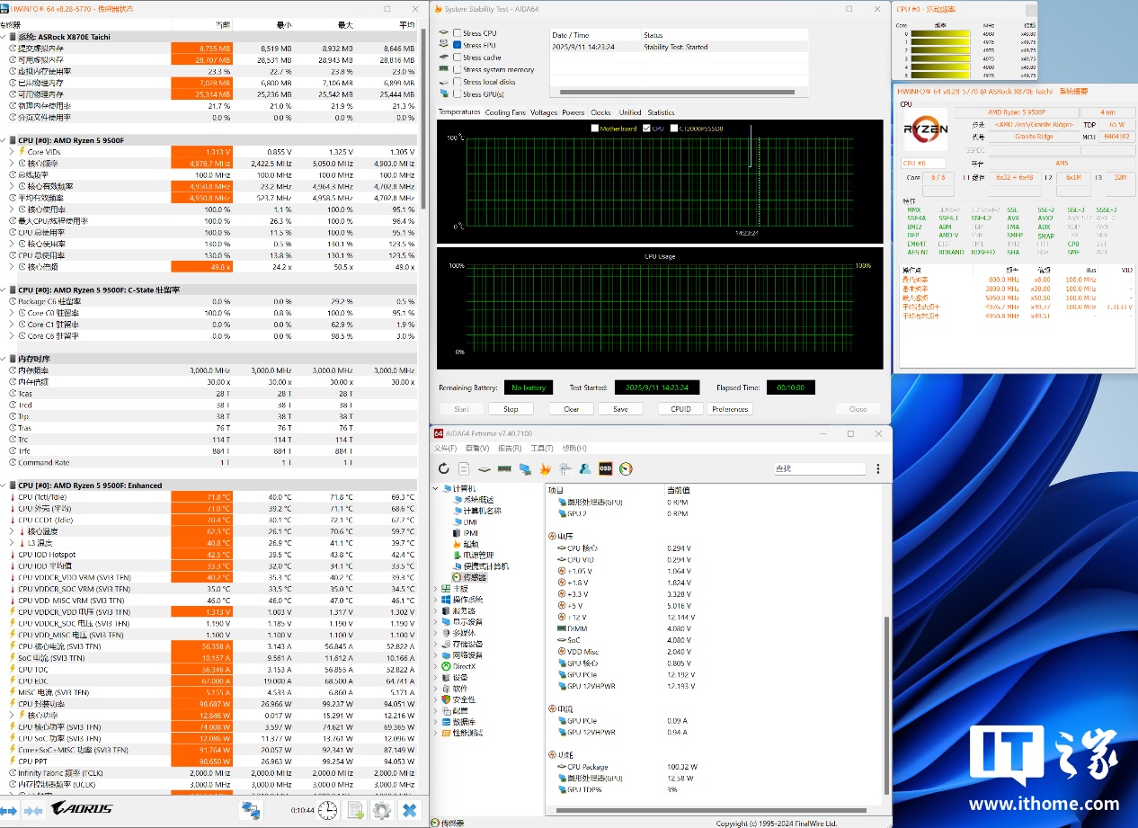Collapse the 计算机 tree node
The image size is (1138, 828).
(436, 488)
